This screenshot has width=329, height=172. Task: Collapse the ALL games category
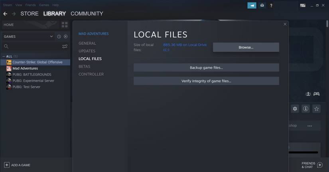click(4, 56)
